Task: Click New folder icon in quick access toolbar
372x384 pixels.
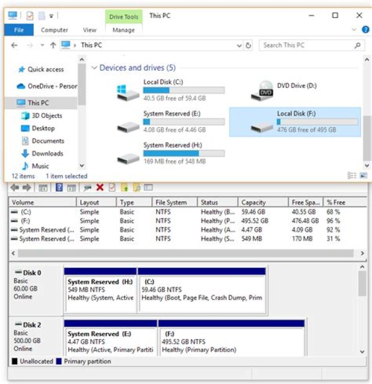Action: (x=42, y=16)
